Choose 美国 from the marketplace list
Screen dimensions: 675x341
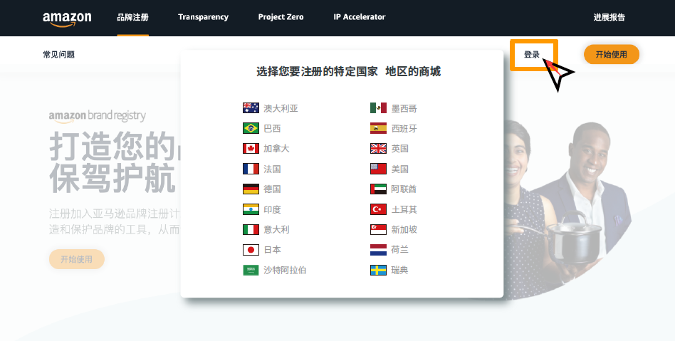399,169
